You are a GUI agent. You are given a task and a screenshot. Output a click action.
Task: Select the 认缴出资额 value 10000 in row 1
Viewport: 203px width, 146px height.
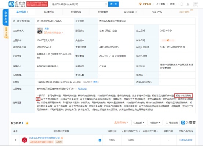(x=131, y=140)
